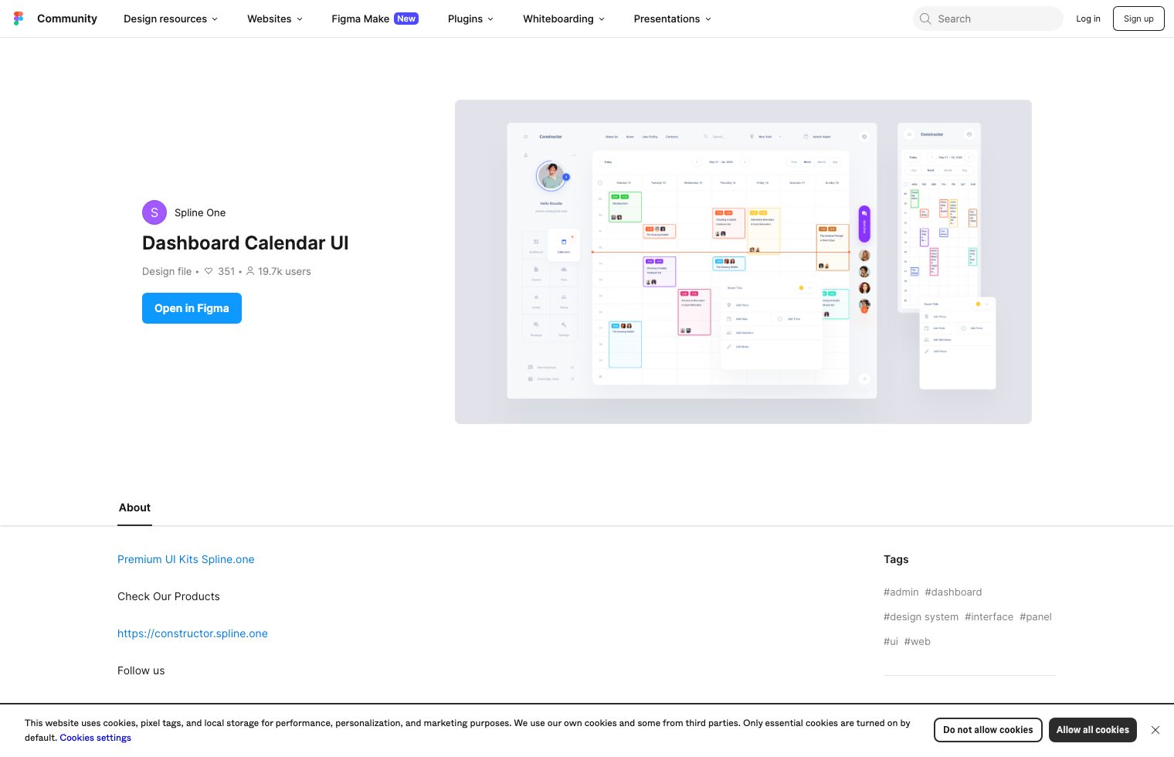The height and width of the screenshot is (757, 1174).
Task: Open Spline One's profile avatar
Action: [154, 212]
